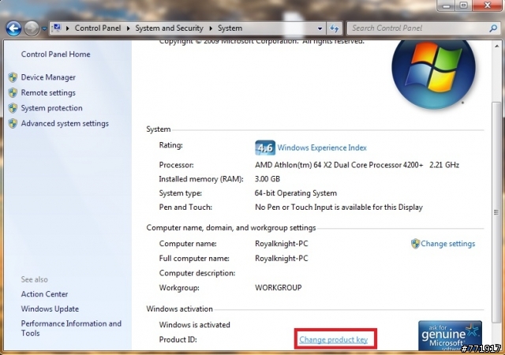Click the WORKGROUP value text
Viewport: 505px width, 355px height.
click(279, 288)
